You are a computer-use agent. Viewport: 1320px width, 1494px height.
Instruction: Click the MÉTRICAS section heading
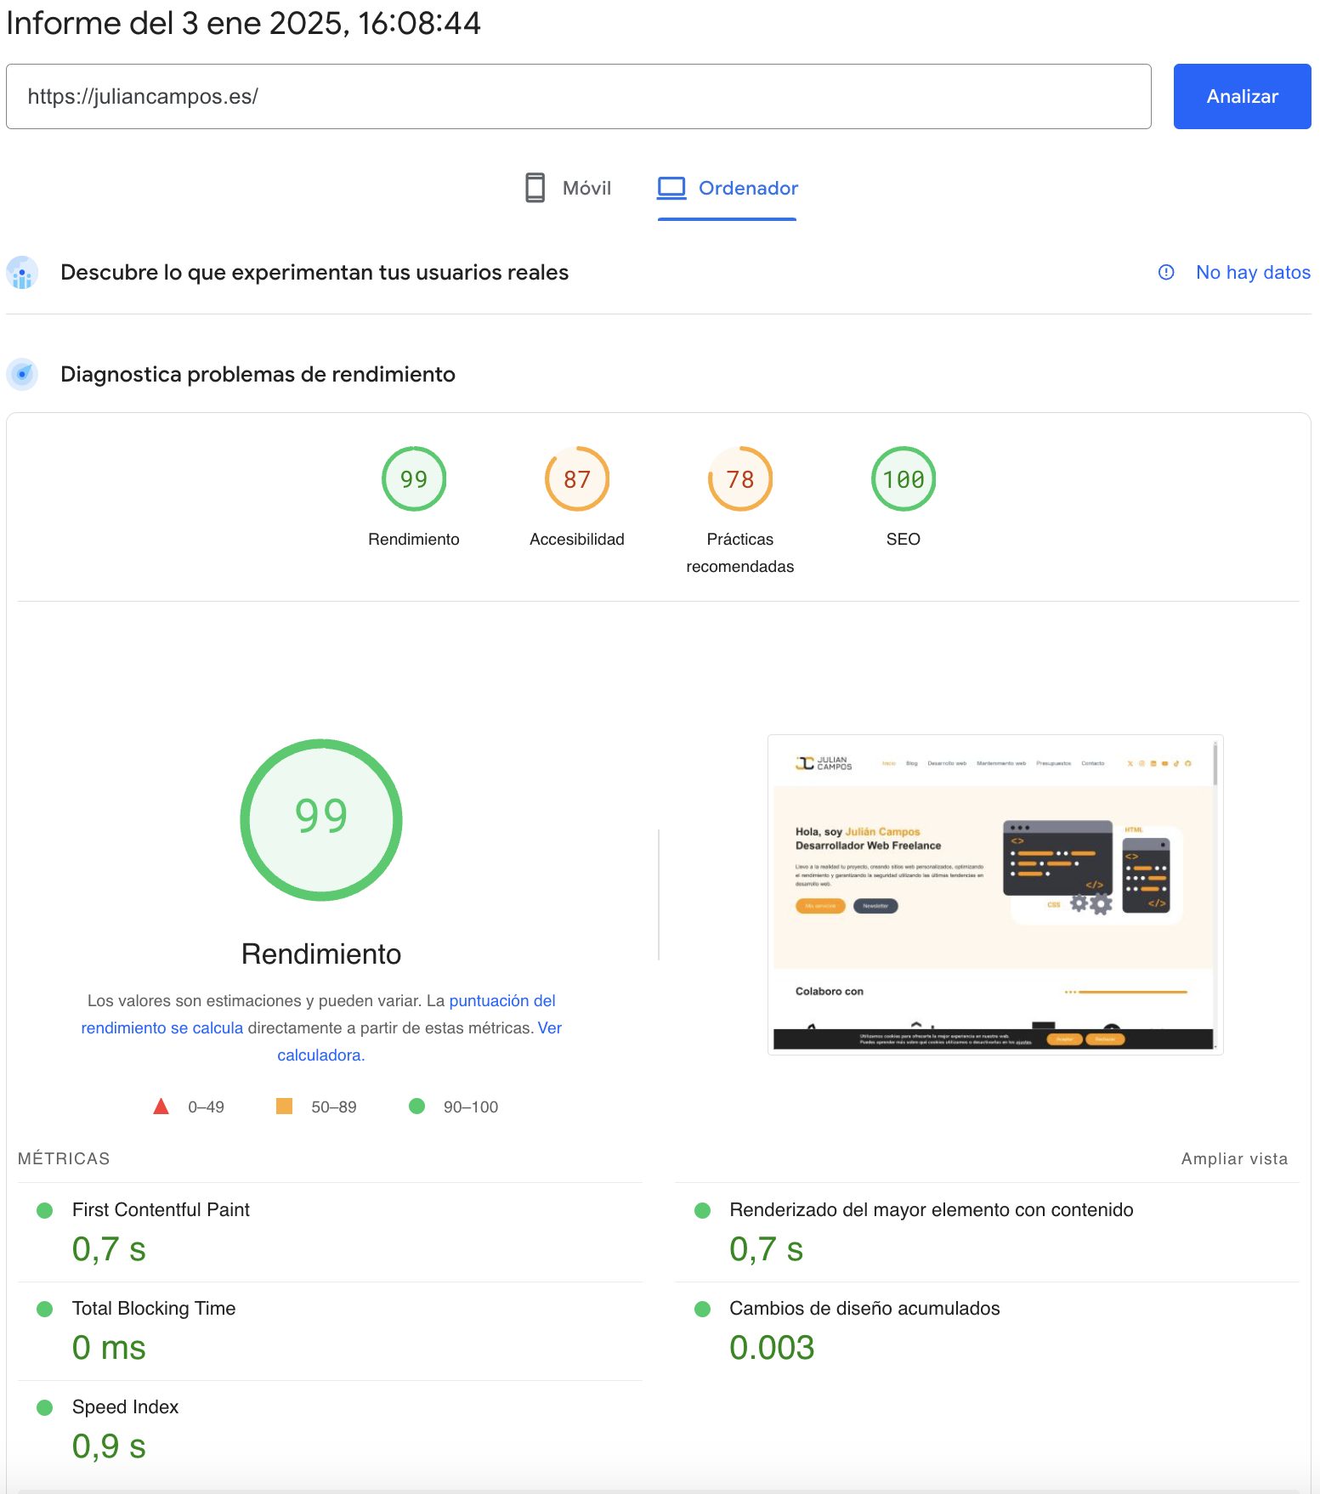64,1158
